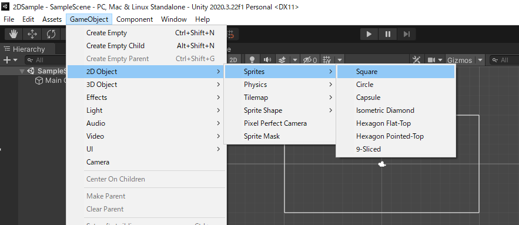Screen dimensions: 519x225
Task: Open the Assets menu
Action: 52,19
